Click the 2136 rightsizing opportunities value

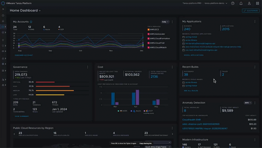click(x=154, y=77)
